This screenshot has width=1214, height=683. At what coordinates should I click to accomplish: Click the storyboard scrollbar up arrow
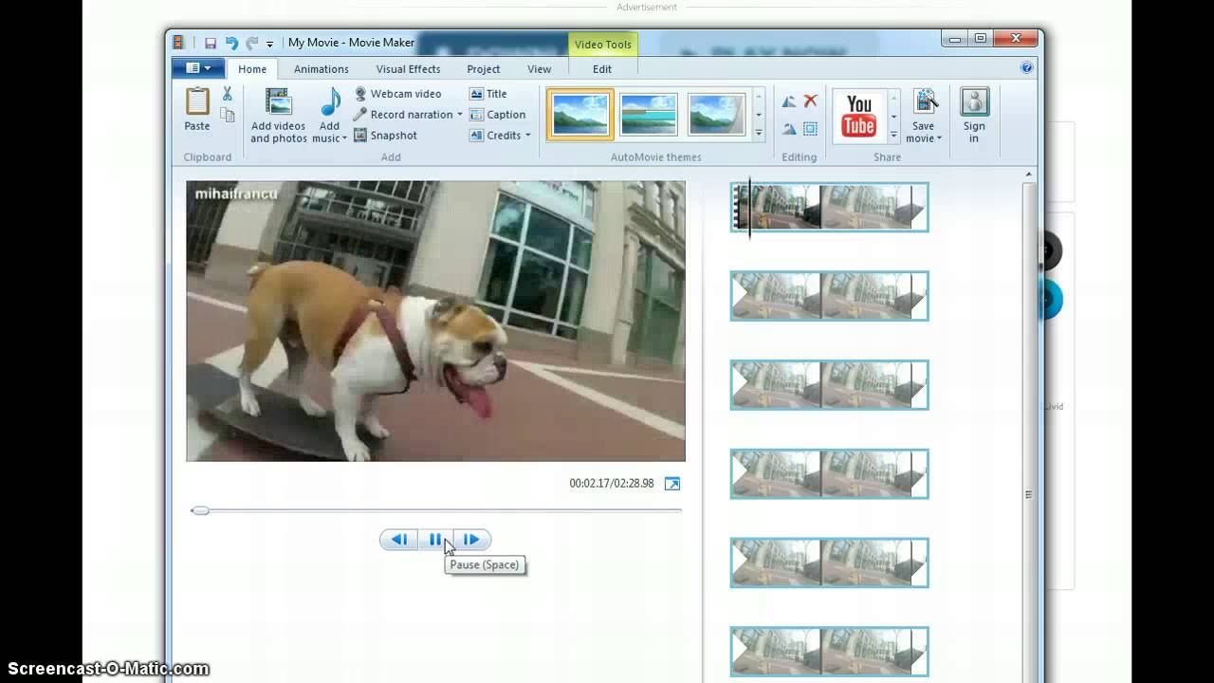coord(1029,175)
